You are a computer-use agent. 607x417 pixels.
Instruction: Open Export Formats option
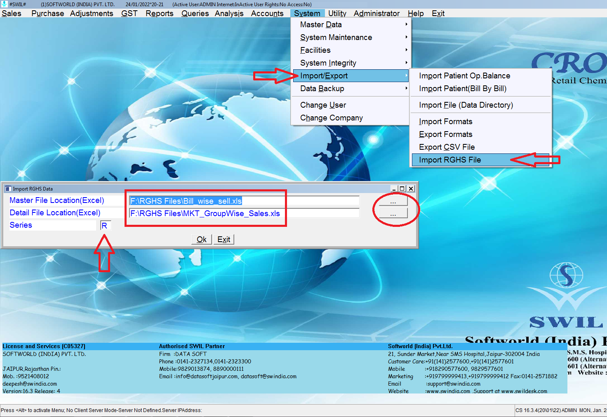481,134
